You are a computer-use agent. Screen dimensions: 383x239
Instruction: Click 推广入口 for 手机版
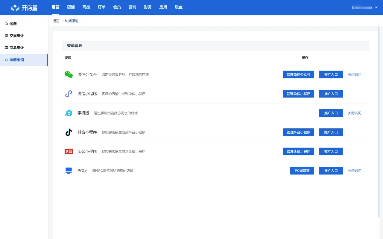tap(331, 113)
